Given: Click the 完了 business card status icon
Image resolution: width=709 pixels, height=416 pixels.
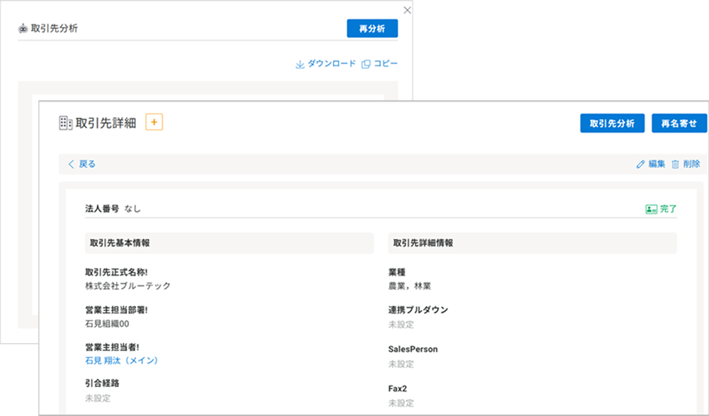Looking at the screenshot, I should pos(651,208).
